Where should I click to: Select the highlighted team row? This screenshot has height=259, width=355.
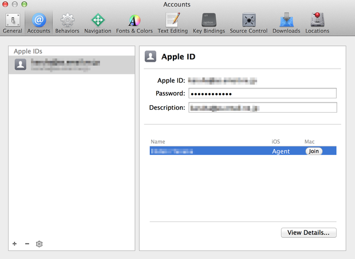click(243, 151)
